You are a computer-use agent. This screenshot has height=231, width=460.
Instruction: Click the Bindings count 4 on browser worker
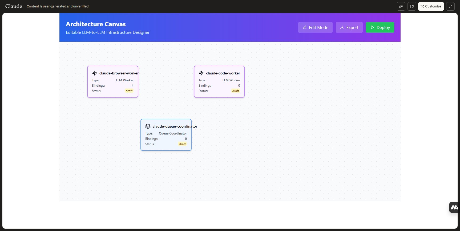click(x=132, y=86)
